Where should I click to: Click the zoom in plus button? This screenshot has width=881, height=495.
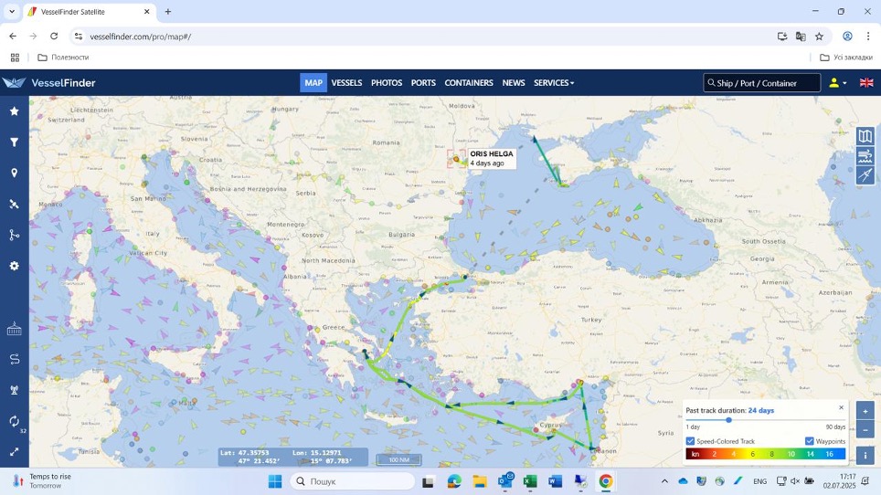(865, 411)
